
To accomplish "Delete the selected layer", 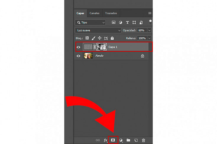I will (x=143, y=140).
